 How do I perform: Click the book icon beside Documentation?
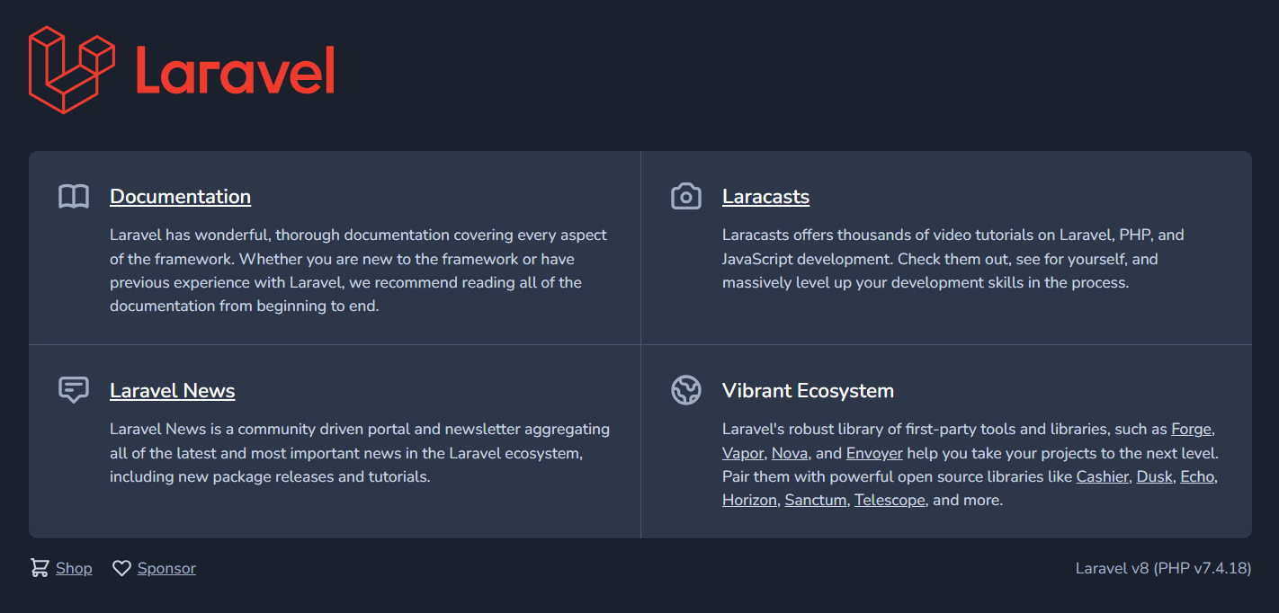[x=74, y=197]
